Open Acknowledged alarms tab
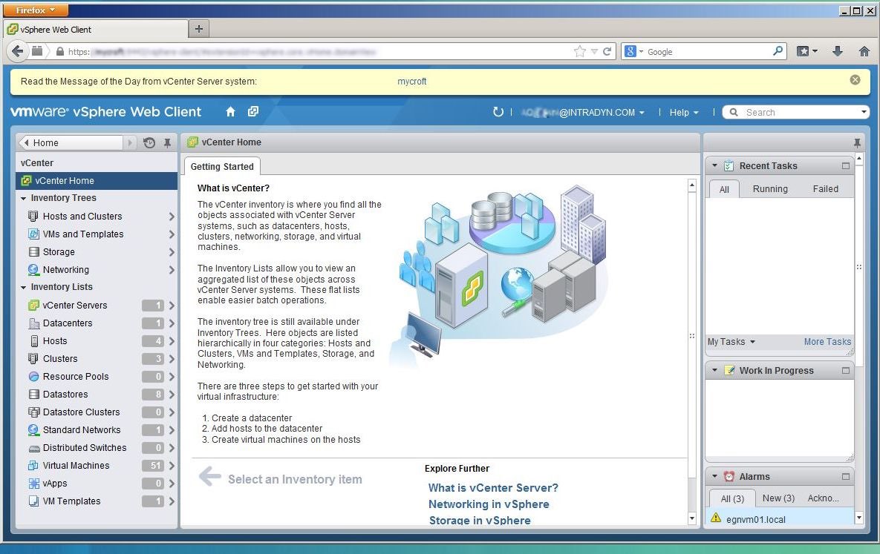880x554 pixels. click(824, 498)
